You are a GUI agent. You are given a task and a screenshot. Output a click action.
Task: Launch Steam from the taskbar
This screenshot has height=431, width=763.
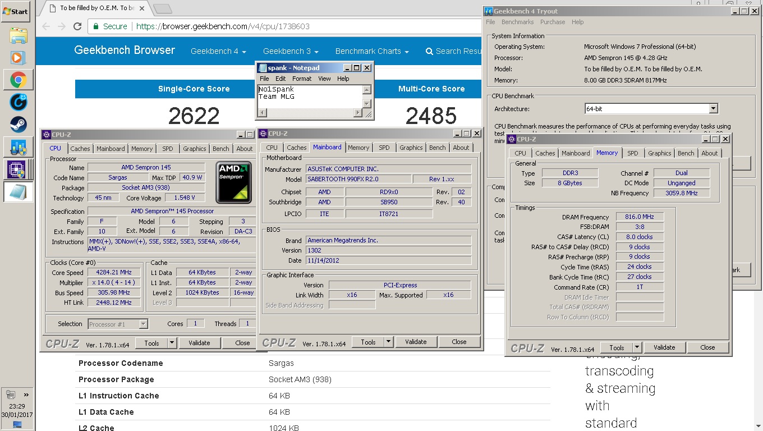pos(18,124)
